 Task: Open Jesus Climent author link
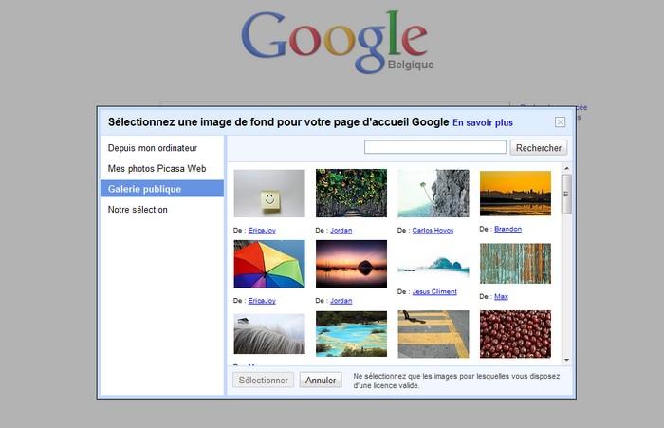(x=434, y=291)
